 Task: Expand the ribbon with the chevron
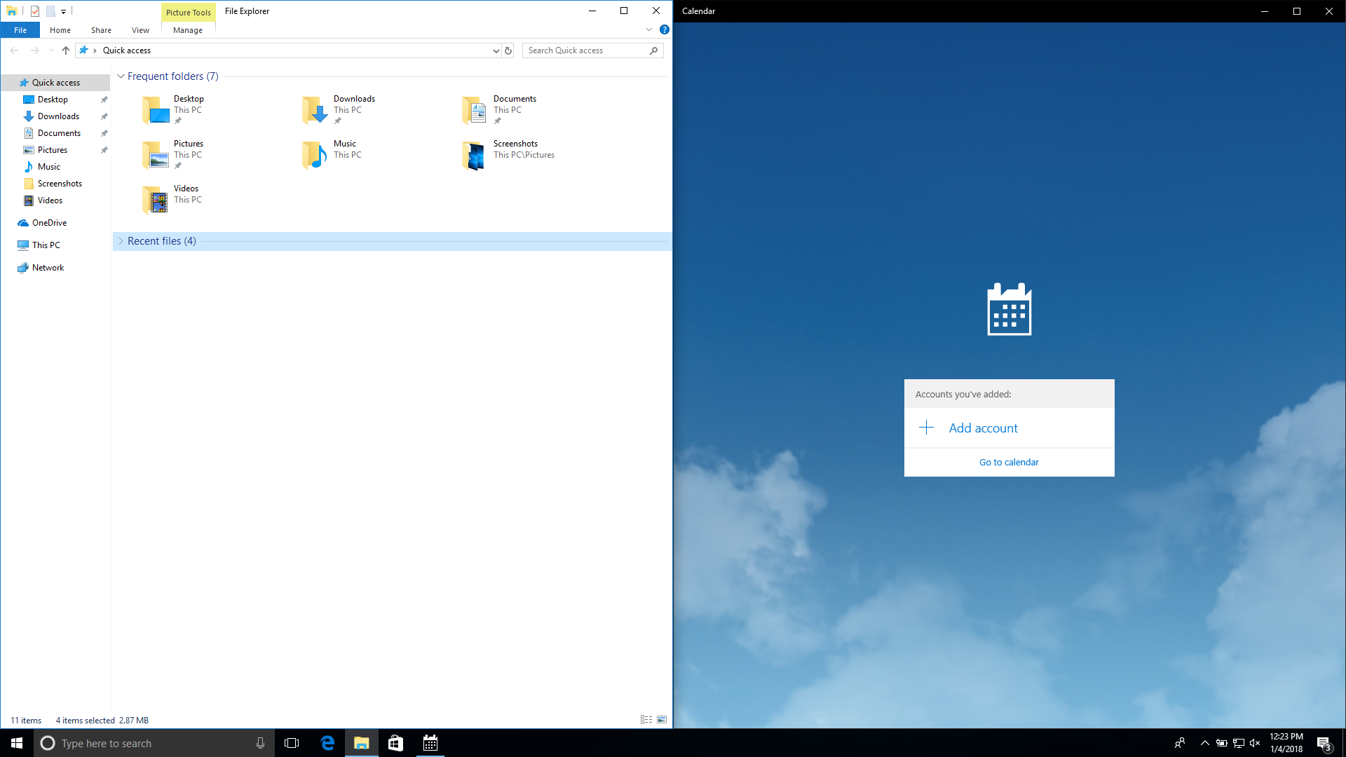click(648, 29)
